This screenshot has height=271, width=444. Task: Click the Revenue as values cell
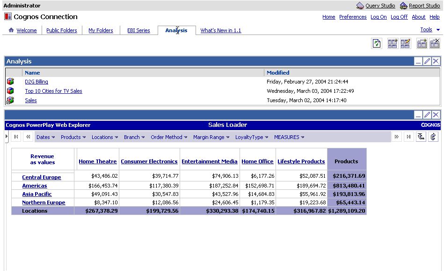43,159
